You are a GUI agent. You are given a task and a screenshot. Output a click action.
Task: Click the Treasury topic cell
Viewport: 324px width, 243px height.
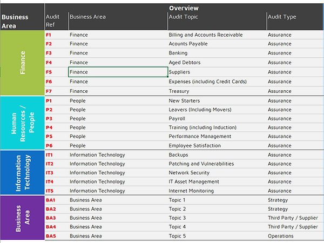217,91
